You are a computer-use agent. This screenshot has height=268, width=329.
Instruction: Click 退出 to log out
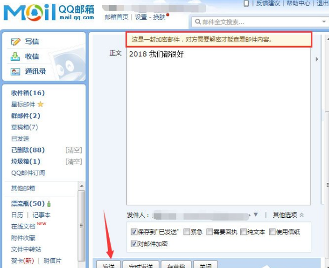(x=323, y=3)
